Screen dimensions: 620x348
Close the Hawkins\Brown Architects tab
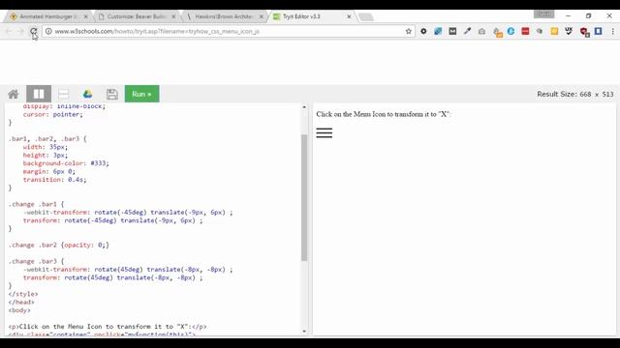[261, 16]
